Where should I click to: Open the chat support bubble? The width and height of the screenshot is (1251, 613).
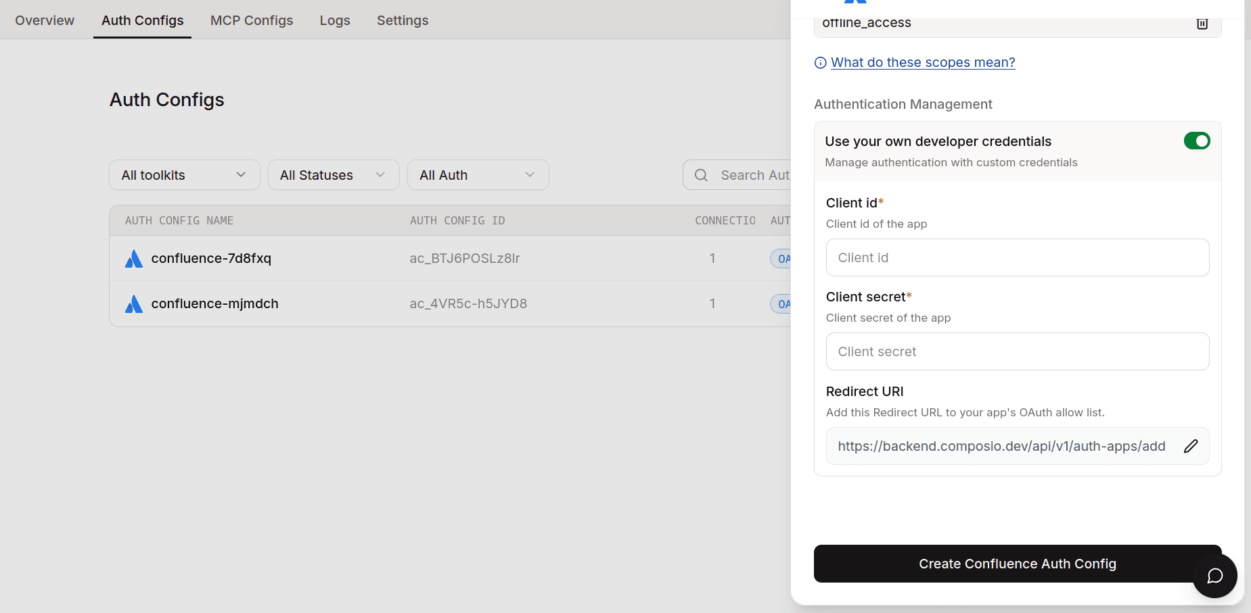click(1214, 576)
